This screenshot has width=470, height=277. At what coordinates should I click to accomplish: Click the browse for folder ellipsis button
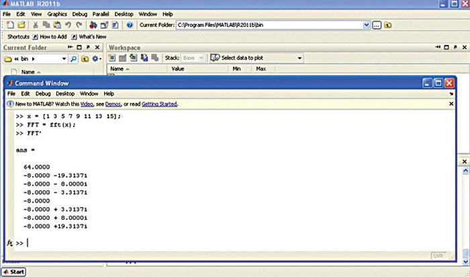[377, 25]
